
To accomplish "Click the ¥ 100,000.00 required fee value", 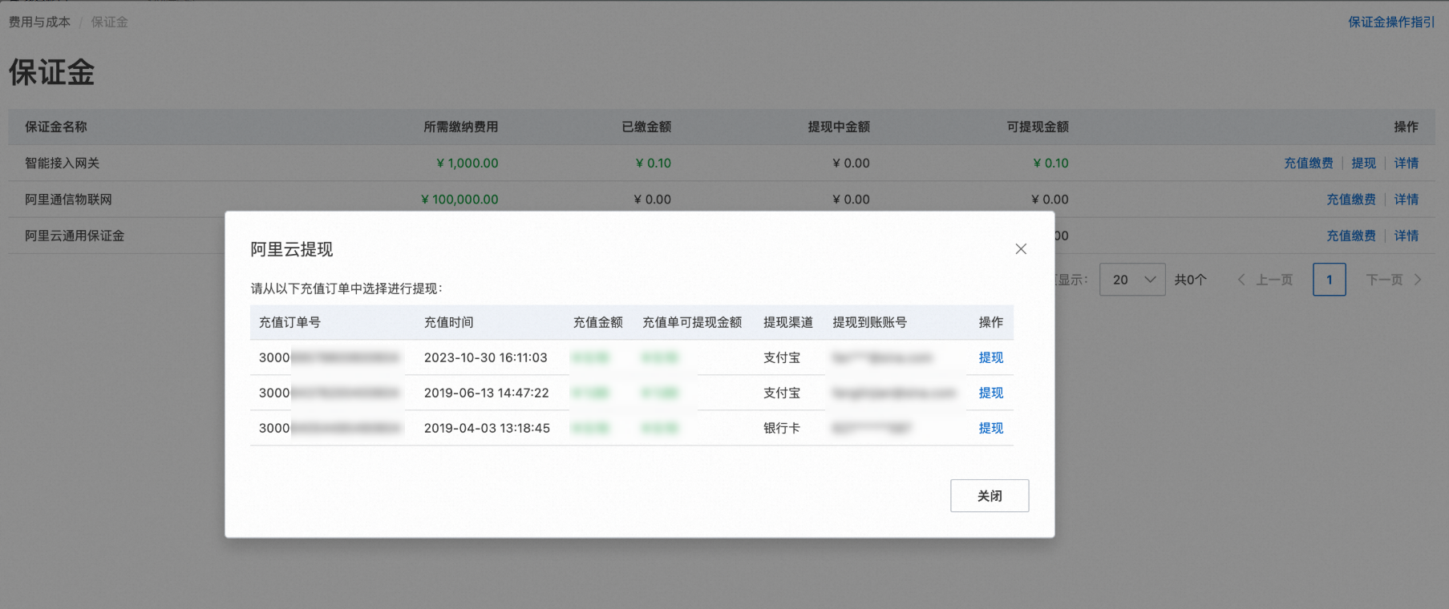I will [459, 199].
